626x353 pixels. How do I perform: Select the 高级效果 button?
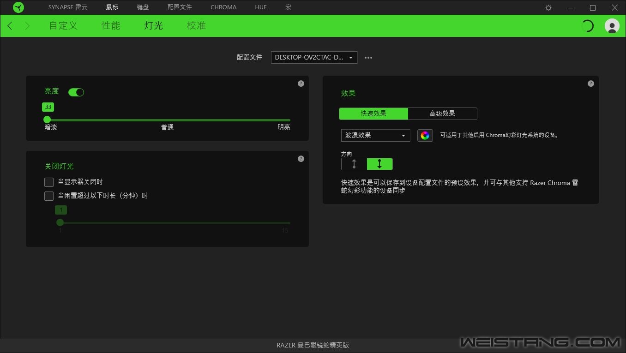point(442,114)
